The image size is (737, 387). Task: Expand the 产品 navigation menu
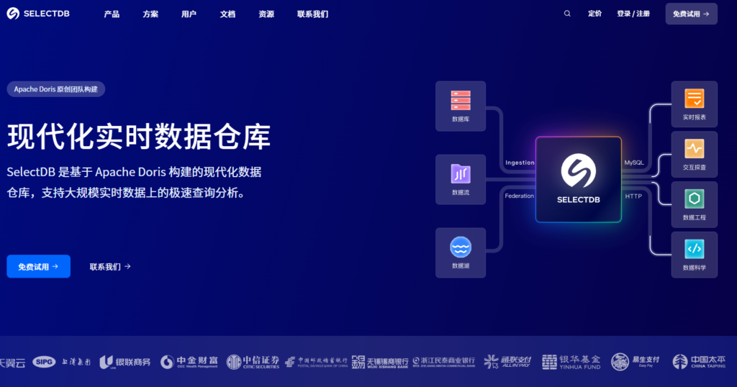pos(112,14)
